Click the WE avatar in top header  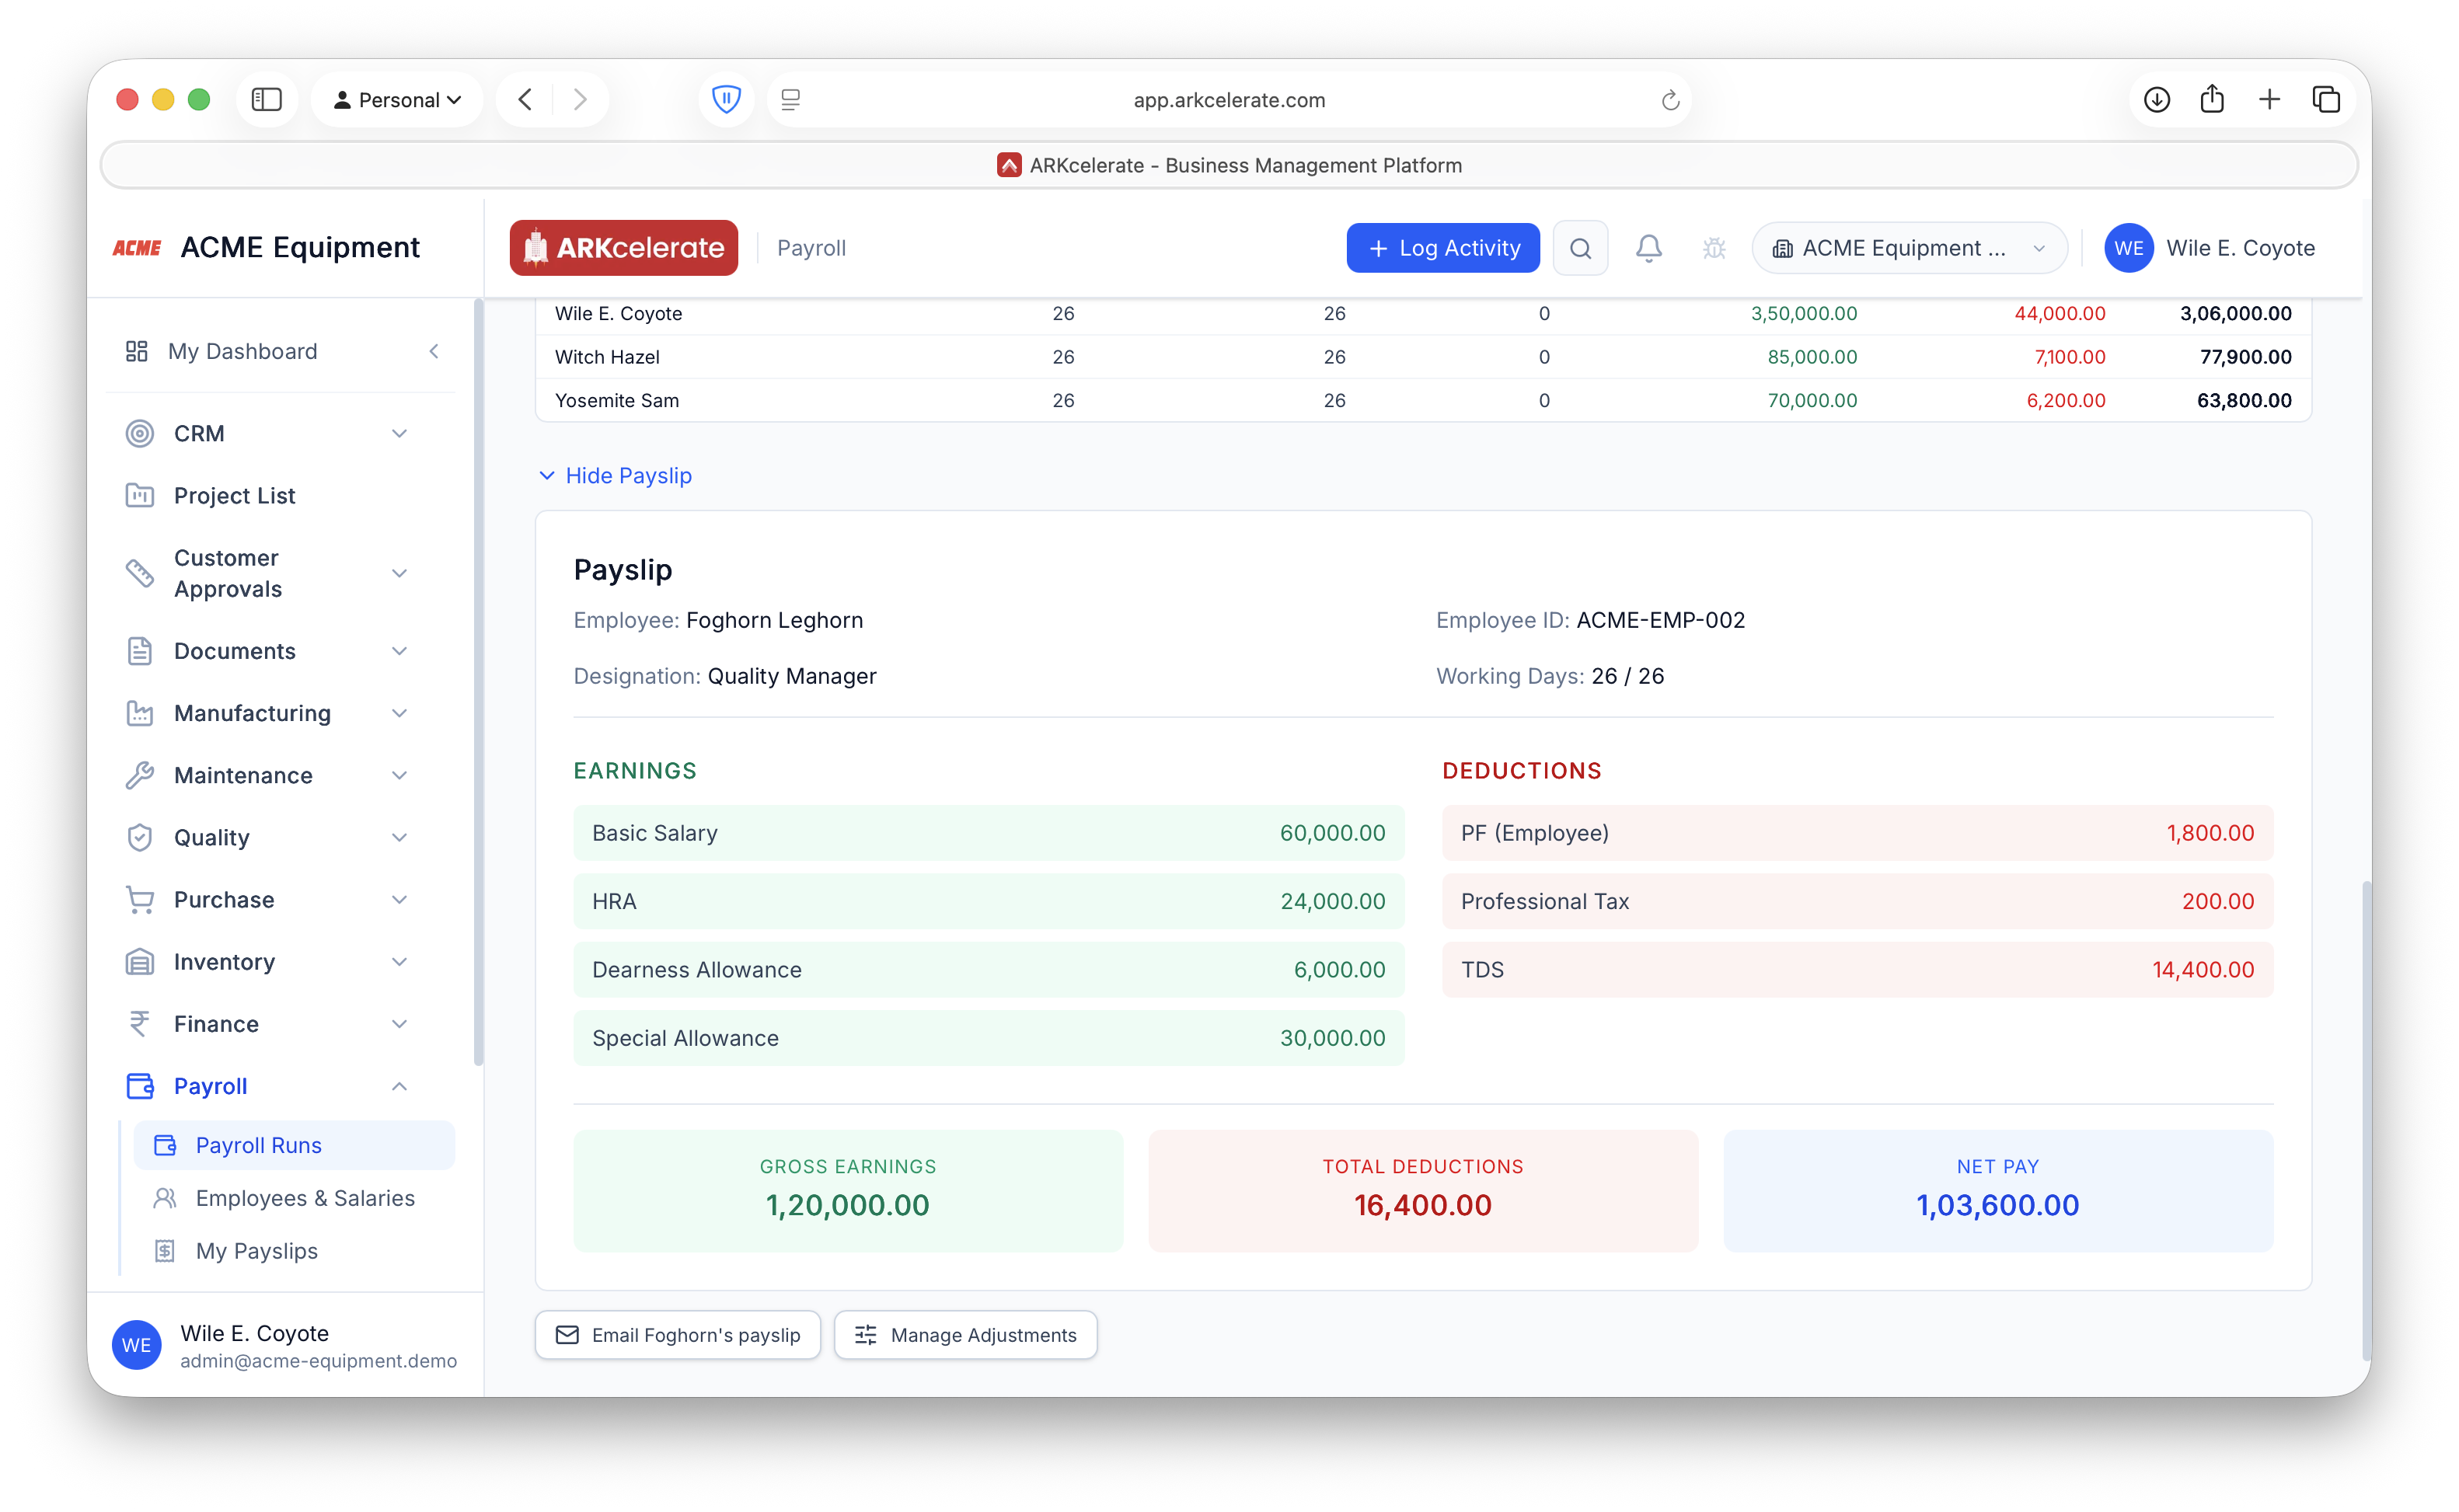[x=2128, y=248]
